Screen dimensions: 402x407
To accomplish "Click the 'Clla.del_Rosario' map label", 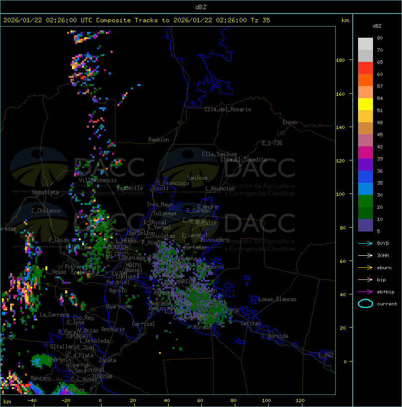I will tap(228, 109).
